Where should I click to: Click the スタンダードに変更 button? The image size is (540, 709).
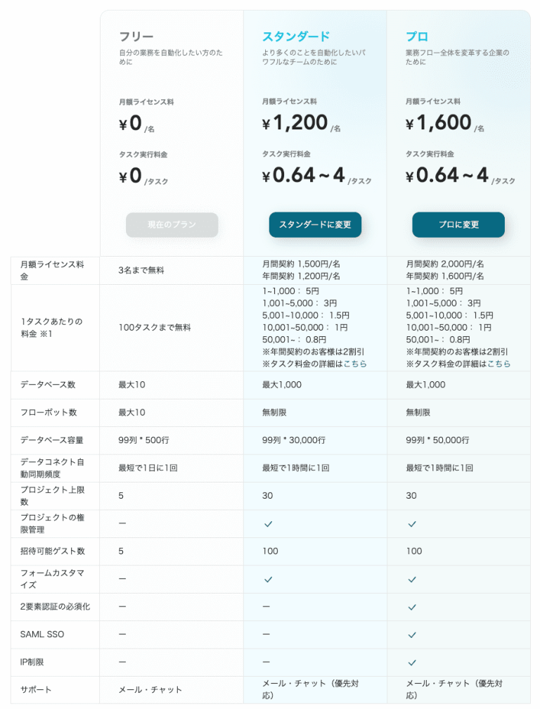click(x=315, y=224)
